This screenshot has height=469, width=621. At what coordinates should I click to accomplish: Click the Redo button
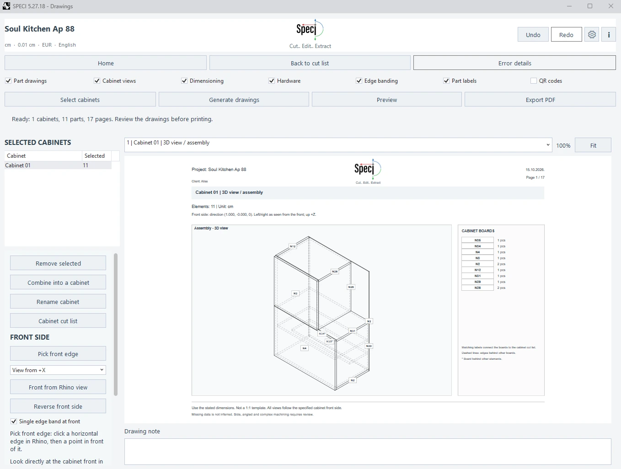coord(566,35)
